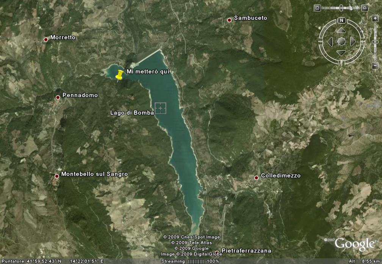This screenshot has width=382, height=264.
Task: Click the tilt slider handle
Action: tap(341, 8)
